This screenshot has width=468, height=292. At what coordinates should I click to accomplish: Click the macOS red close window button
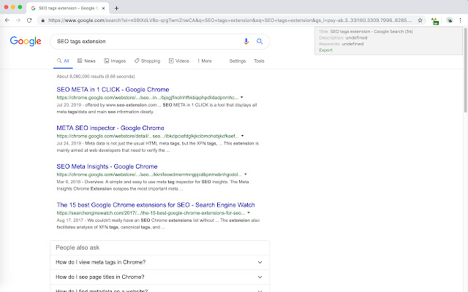pyautogui.click(x=6, y=7)
